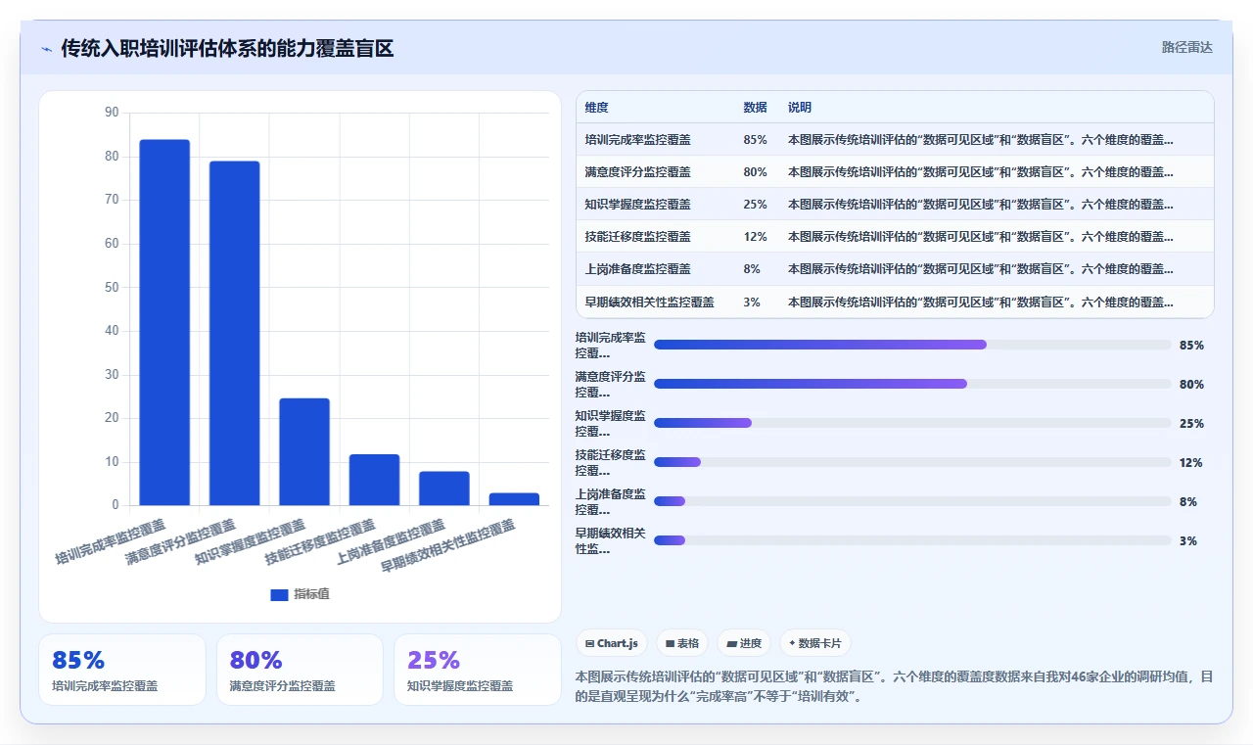Click the 25% progress bar for 知识掌握度
Image resolution: width=1253 pixels, height=745 pixels.
[x=912, y=423]
